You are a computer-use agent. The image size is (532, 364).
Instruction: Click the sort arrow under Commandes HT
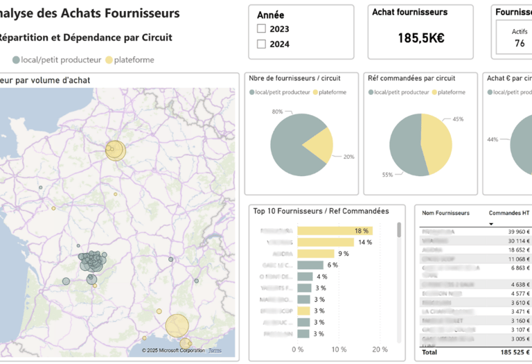coord(491,224)
